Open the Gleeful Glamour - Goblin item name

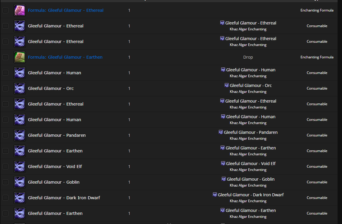click(x=54, y=182)
